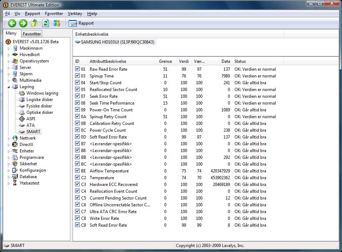Uncheck the Raw Read Error Rate checkbox
Image resolution: width=342 pixels, height=252 pixels.
click(77, 69)
